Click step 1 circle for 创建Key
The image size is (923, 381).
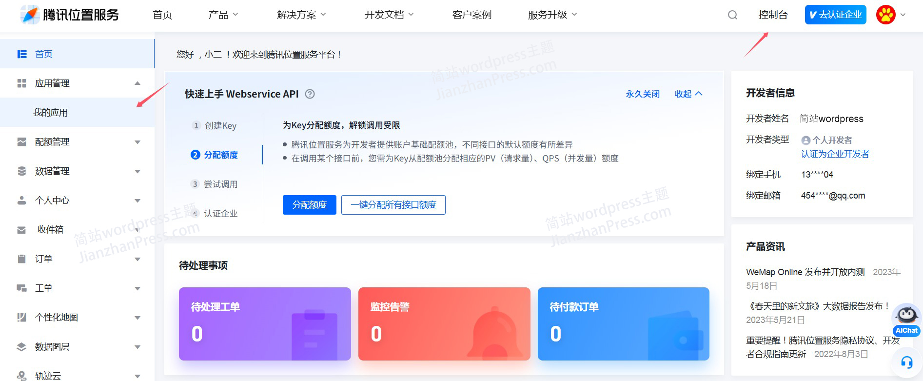(196, 125)
